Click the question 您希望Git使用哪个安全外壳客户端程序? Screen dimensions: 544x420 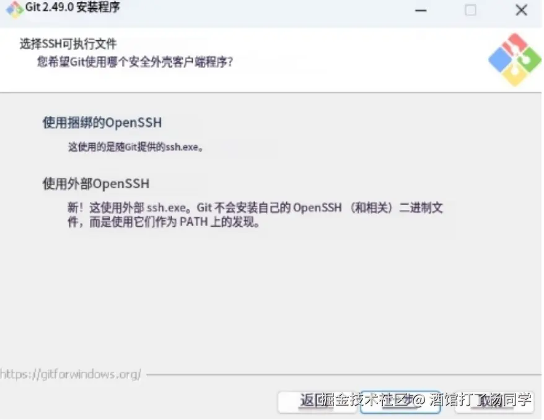click(135, 62)
